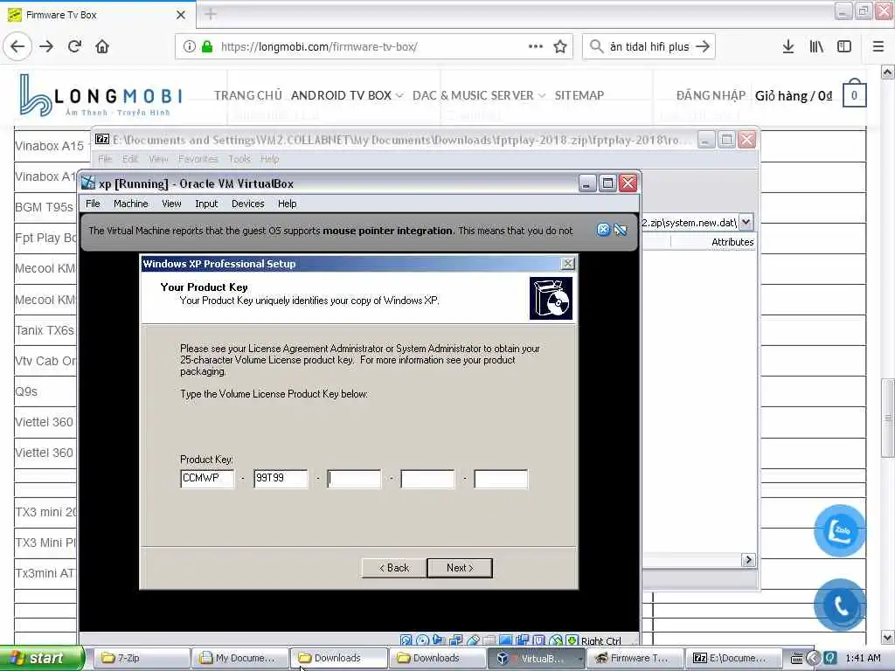Open VirtualBox File menu

[x=93, y=204]
